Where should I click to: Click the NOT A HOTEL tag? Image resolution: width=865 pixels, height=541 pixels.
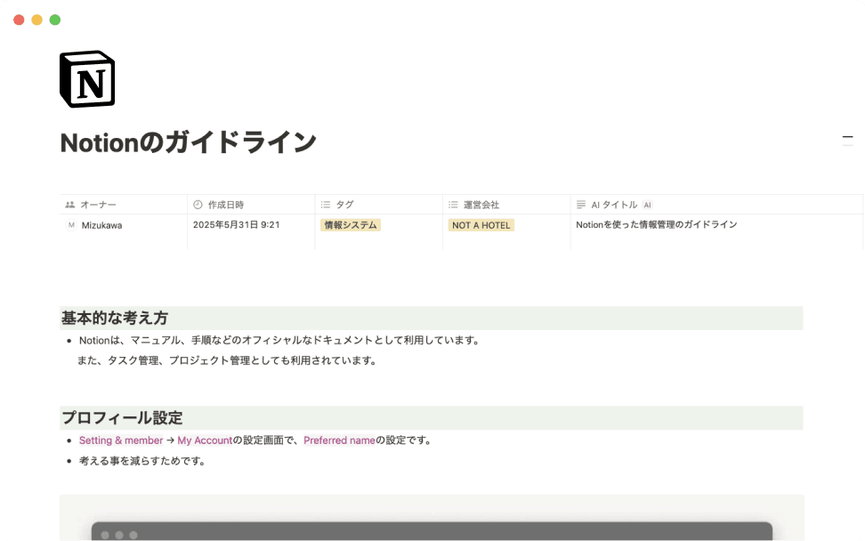[x=481, y=225]
